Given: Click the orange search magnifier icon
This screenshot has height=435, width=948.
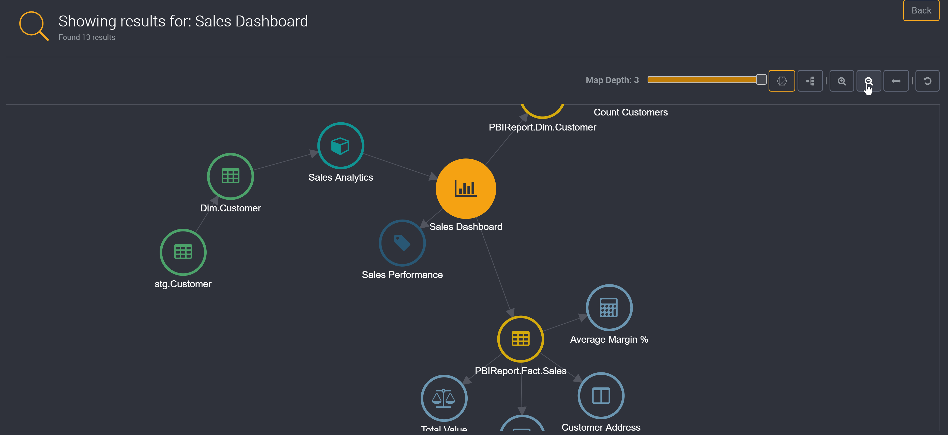Looking at the screenshot, I should point(34,26).
